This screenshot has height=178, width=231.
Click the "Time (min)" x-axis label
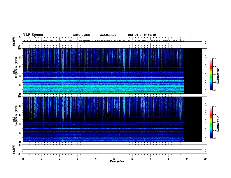pyautogui.click(x=117, y=161)
